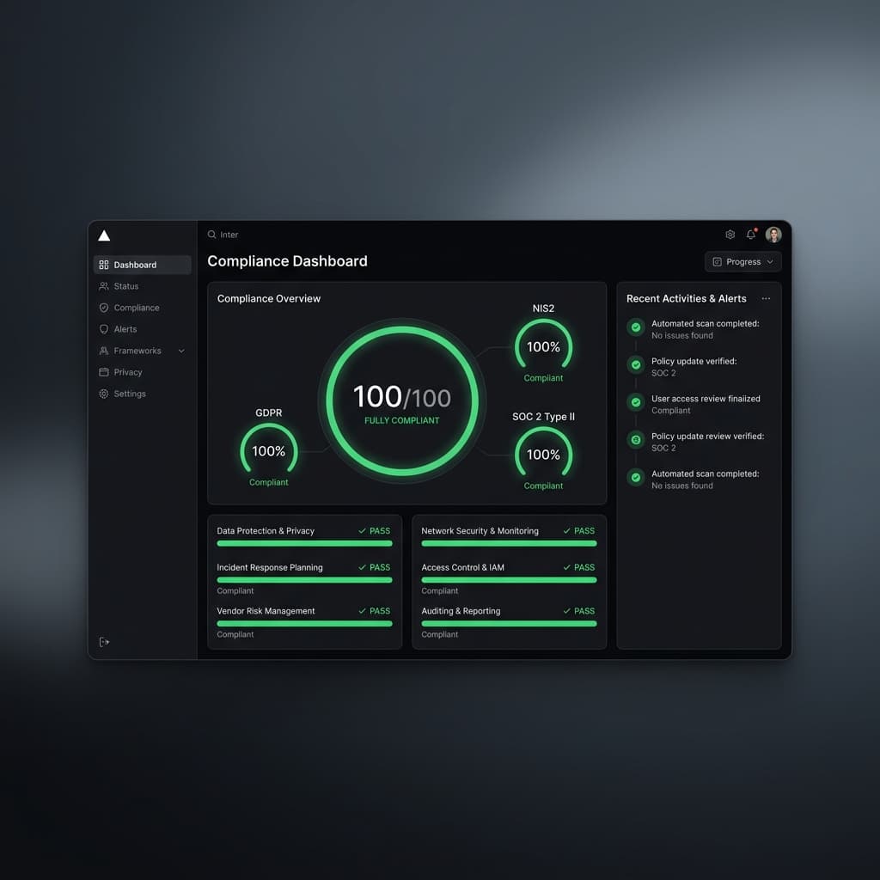Screen dimensions: 880x880
Task: Open the Status menu item
Action: pyautogui.click(x=142, y=286)
